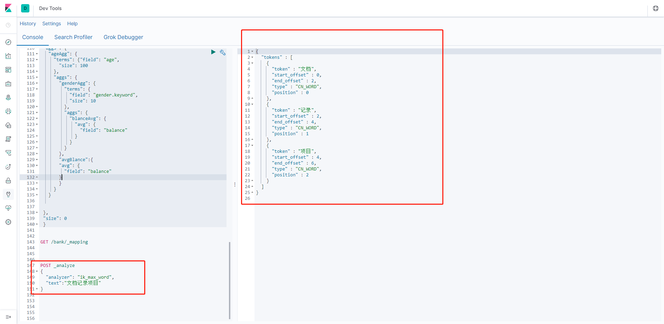Screen dimensions: 664x324
Task: Collapse the ageAgg block at line 111
Action: click(x=37, y=54)
